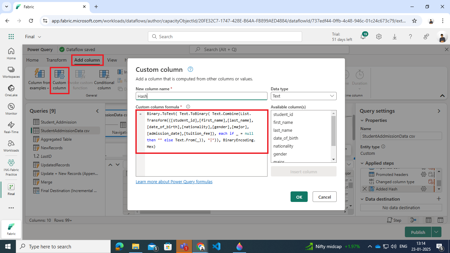450x253 pixels.
Task: Collapse the Query settings pane
Action: [x=439, y=111]
